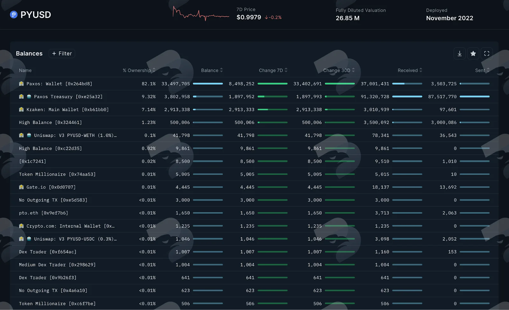Sort by Received column

(x=410, y=70)
